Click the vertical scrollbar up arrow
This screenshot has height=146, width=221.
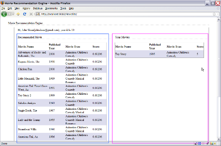219,19
